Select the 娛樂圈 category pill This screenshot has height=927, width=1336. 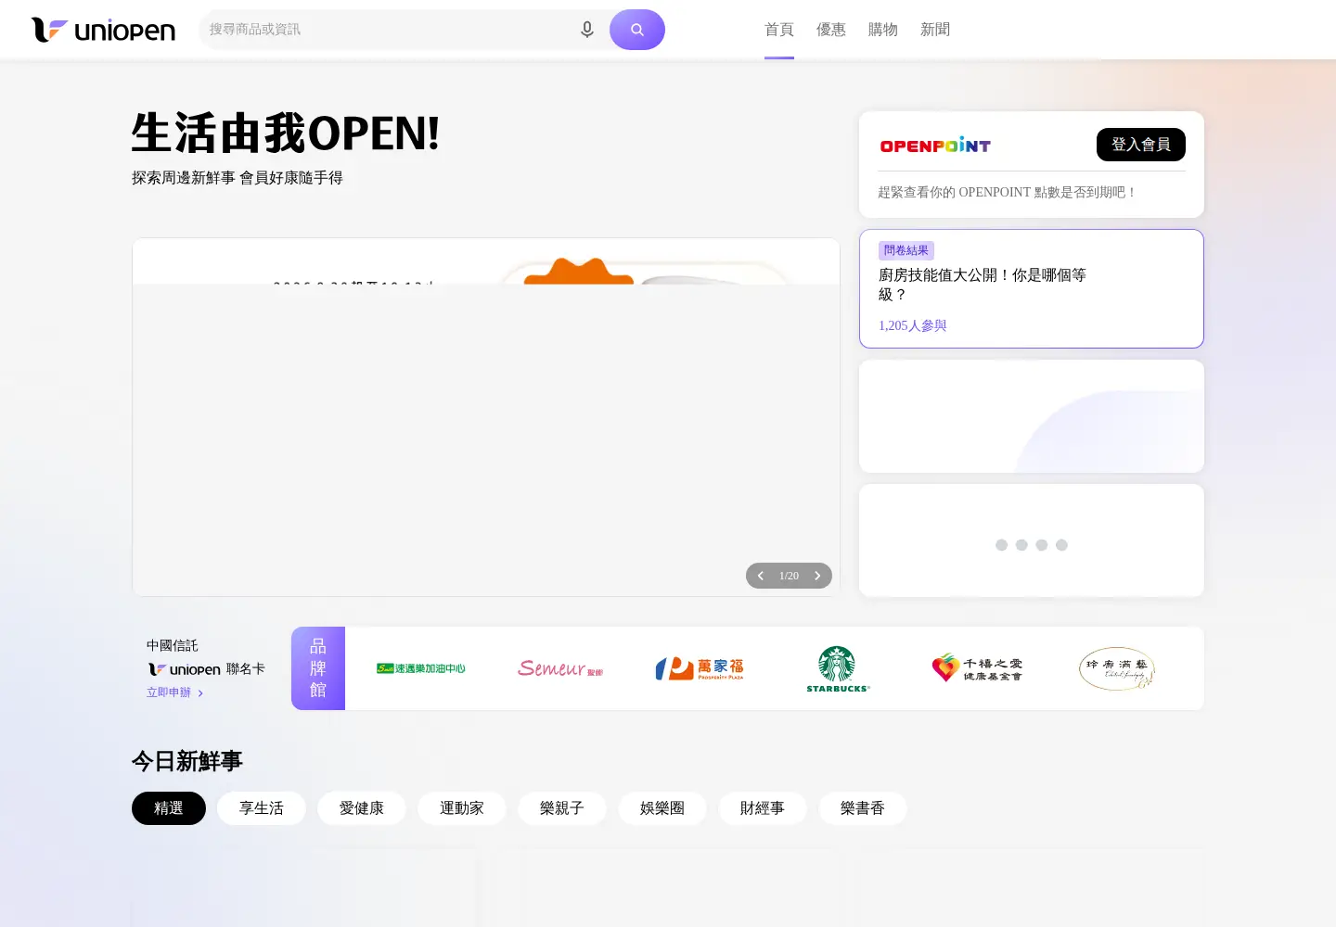coord(662,808)
